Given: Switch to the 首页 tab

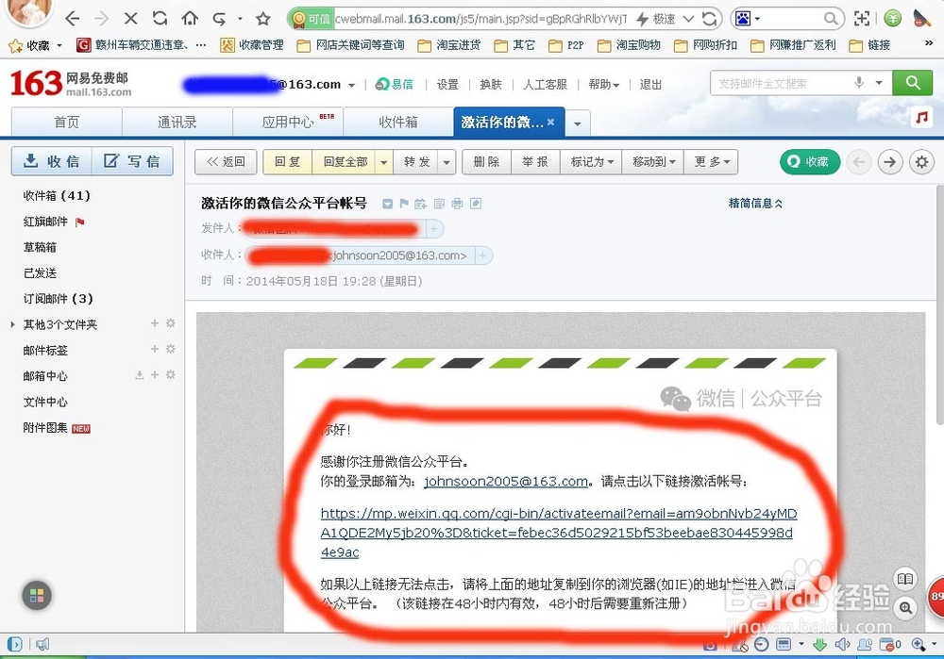Looking at the screenshot, I should click(67, 122).
